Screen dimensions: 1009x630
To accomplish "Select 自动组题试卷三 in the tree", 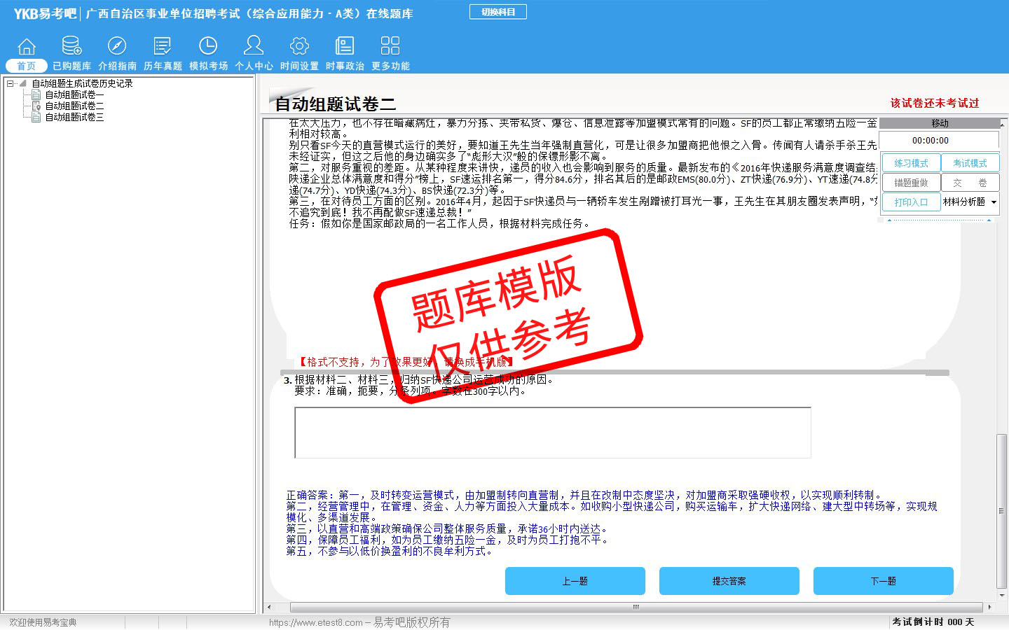I will point(74,117).
